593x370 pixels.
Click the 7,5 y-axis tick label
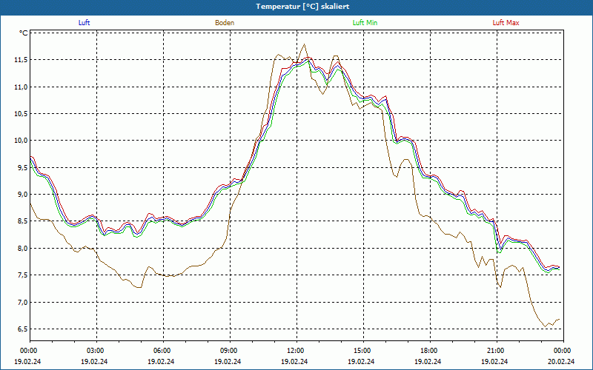pyautogui.click(x=20, y=275)
